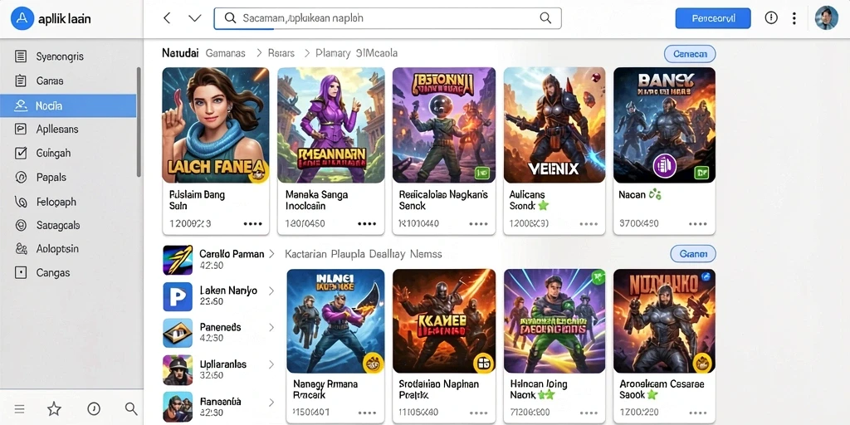
Task: Open Apllesans in the sidebar
Action: 68,129
